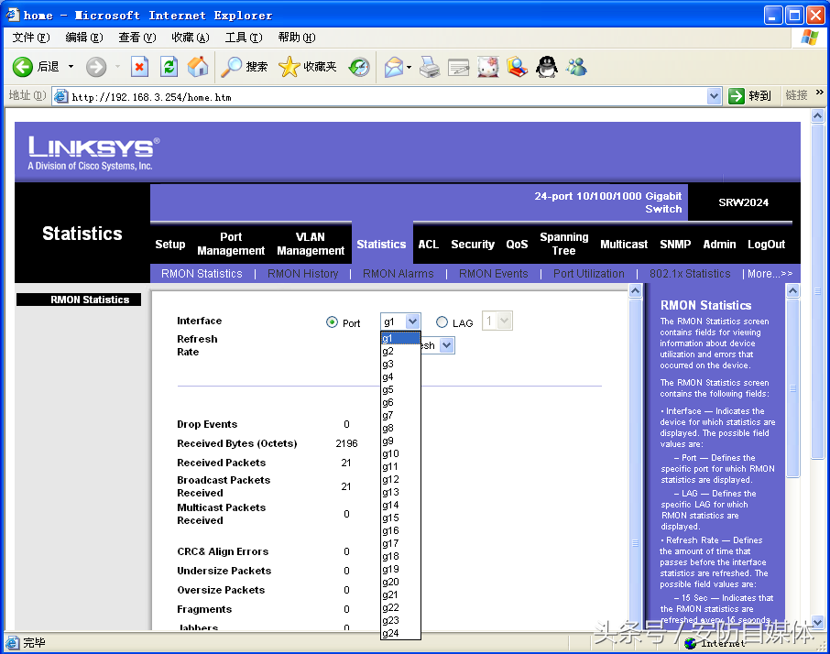Select the Port radio button
This screenshot has height=654, width=830.
coord(332,322)
